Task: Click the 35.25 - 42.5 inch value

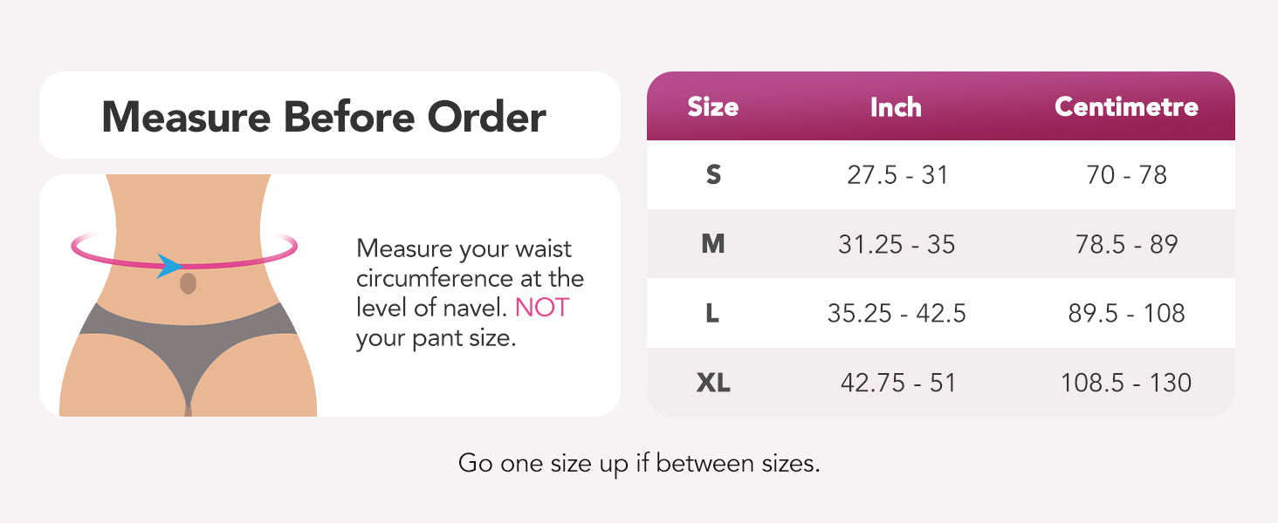Action: click(897, 313)
